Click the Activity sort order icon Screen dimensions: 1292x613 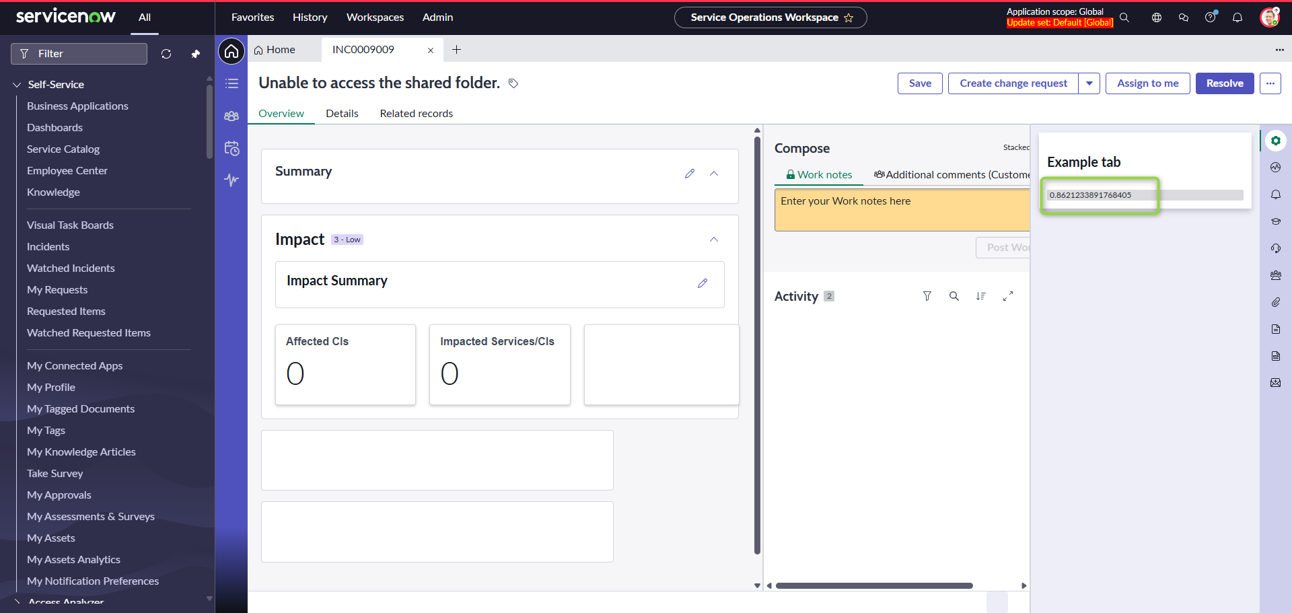(980, 296)
